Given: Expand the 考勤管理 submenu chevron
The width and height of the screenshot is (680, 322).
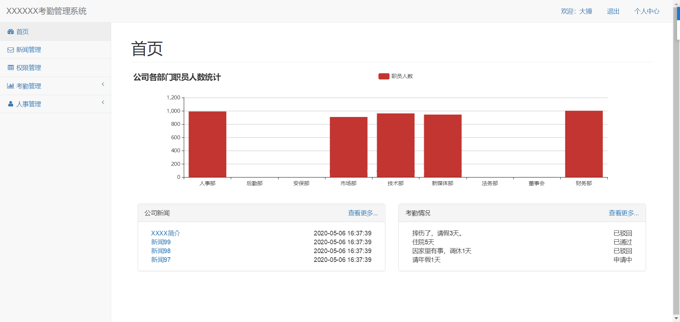Looking at the screenshot, I should 103,84.
